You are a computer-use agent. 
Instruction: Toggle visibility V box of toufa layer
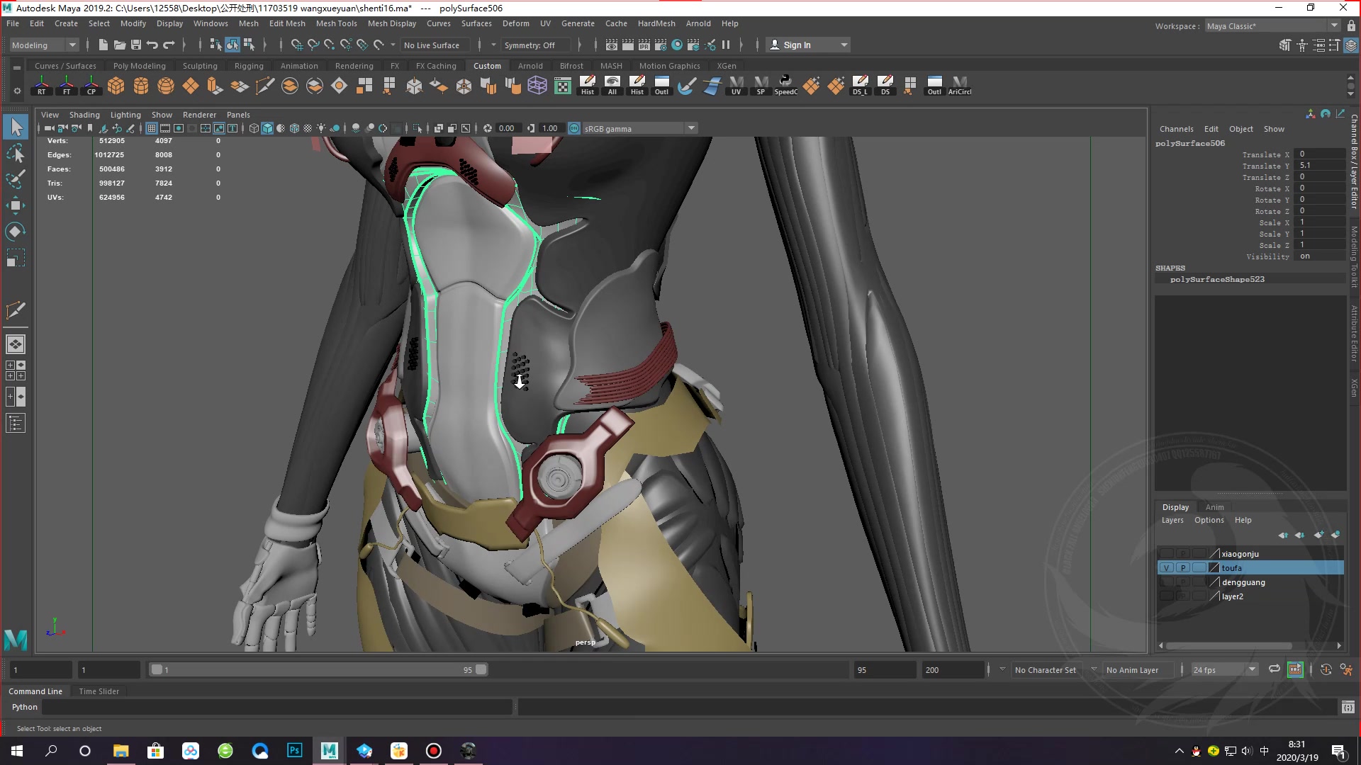point(1166,568)
